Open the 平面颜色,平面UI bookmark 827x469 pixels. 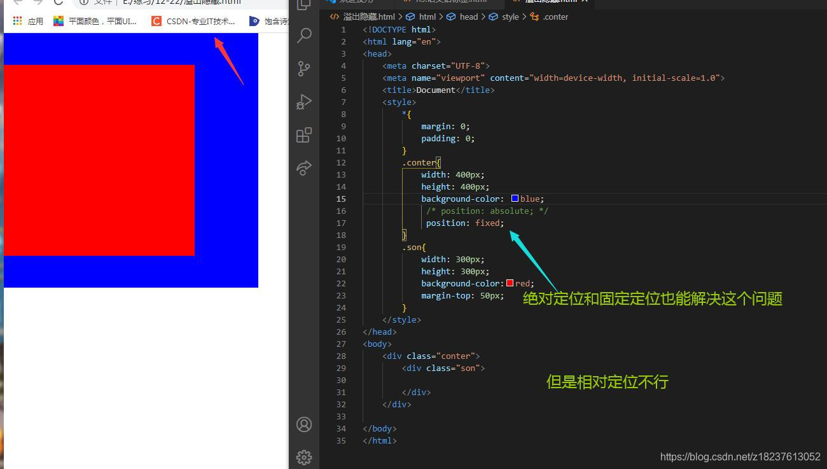tap(95, 21)
